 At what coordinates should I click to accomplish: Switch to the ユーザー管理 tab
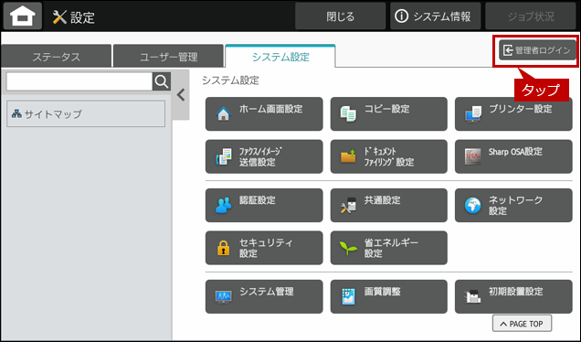[169, 57]
